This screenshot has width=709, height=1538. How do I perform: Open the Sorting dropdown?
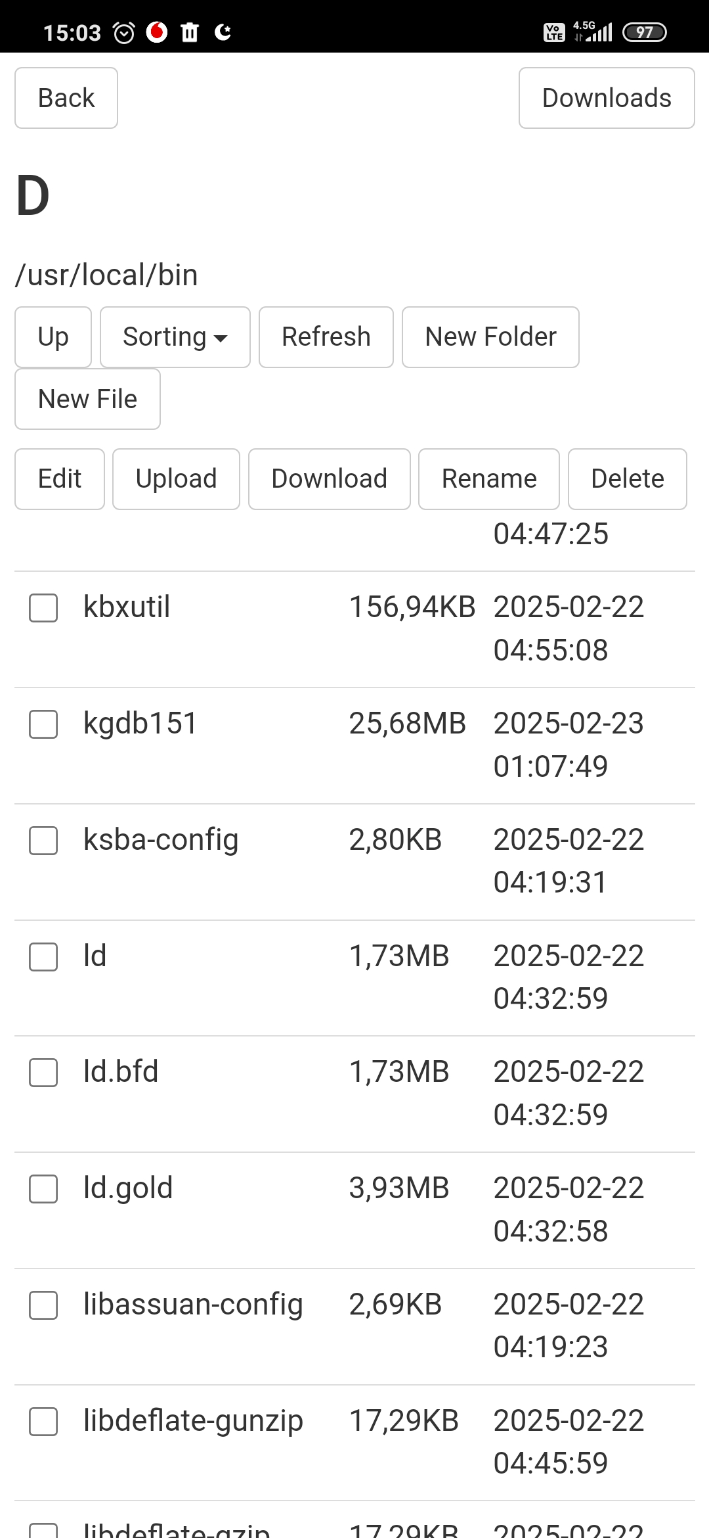[x=175, y=337]
